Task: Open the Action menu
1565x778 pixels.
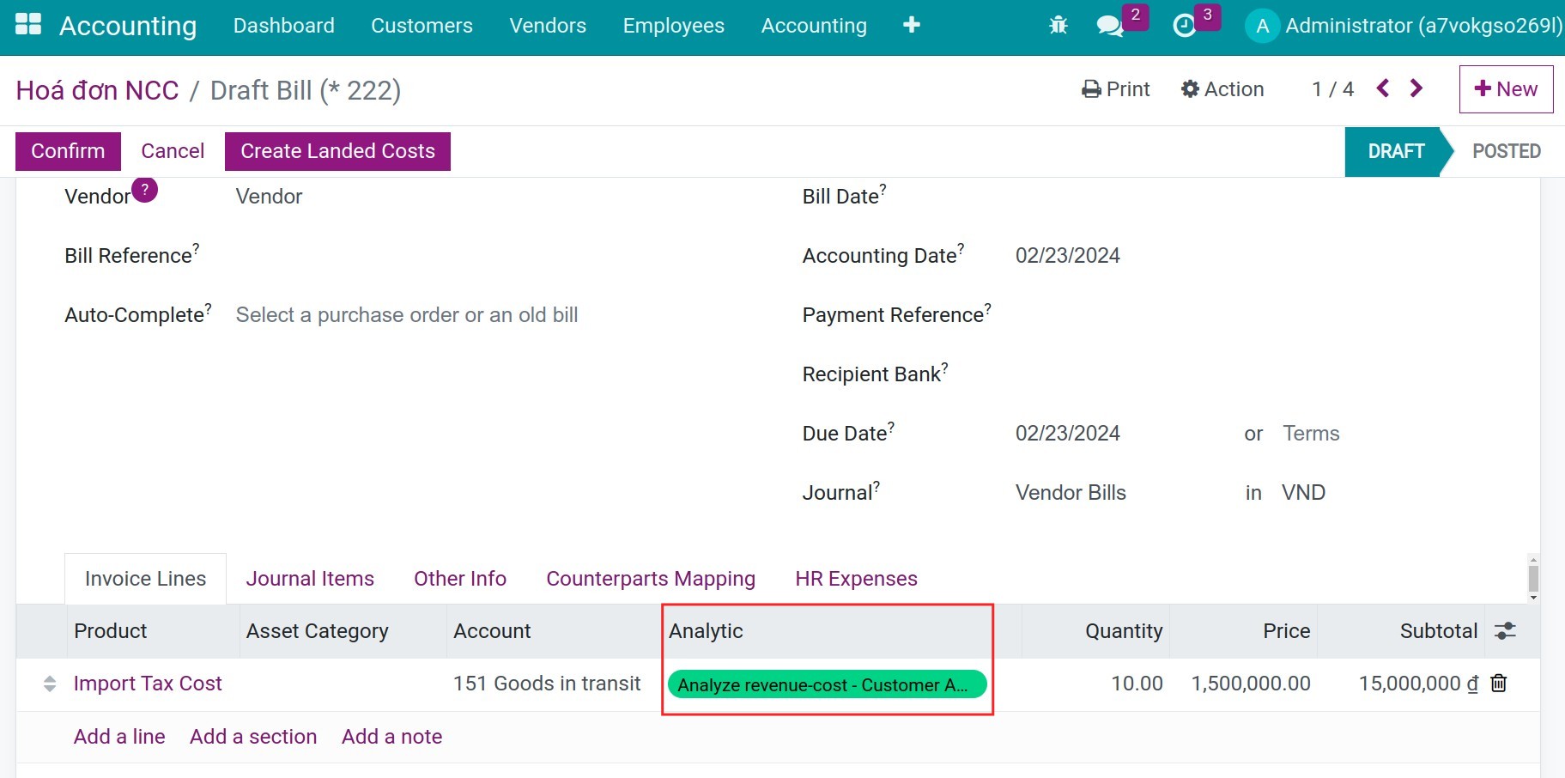Action: click(x=1223, y=88)
